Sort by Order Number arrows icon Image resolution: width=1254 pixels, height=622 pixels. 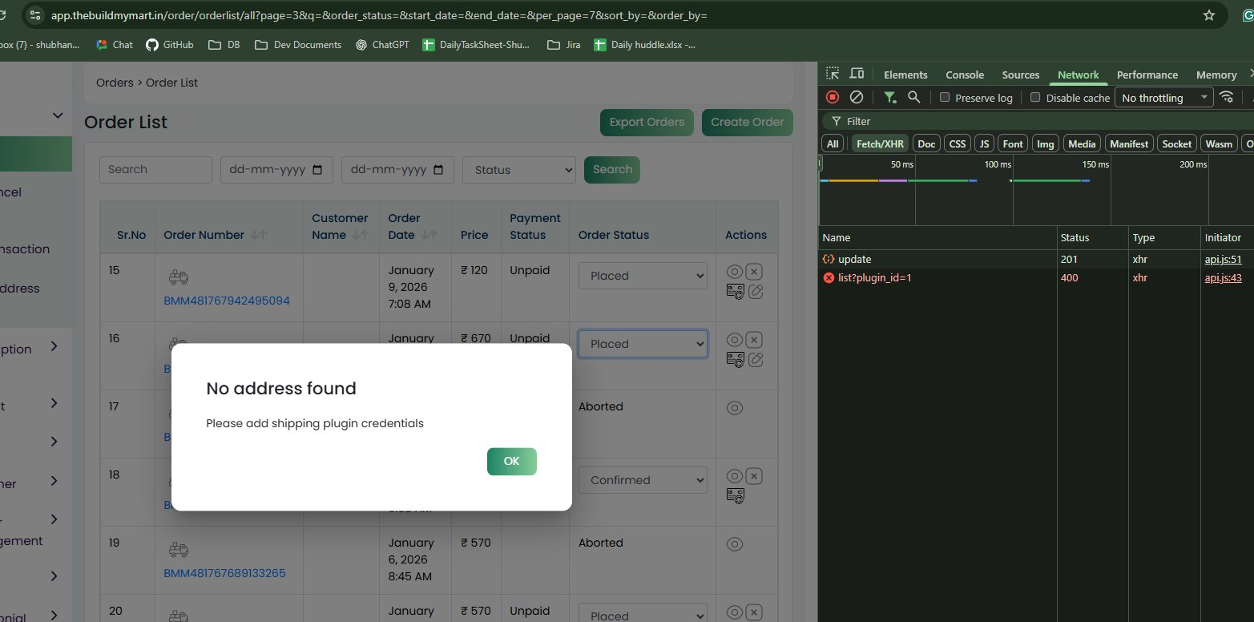tap(259, 235)
